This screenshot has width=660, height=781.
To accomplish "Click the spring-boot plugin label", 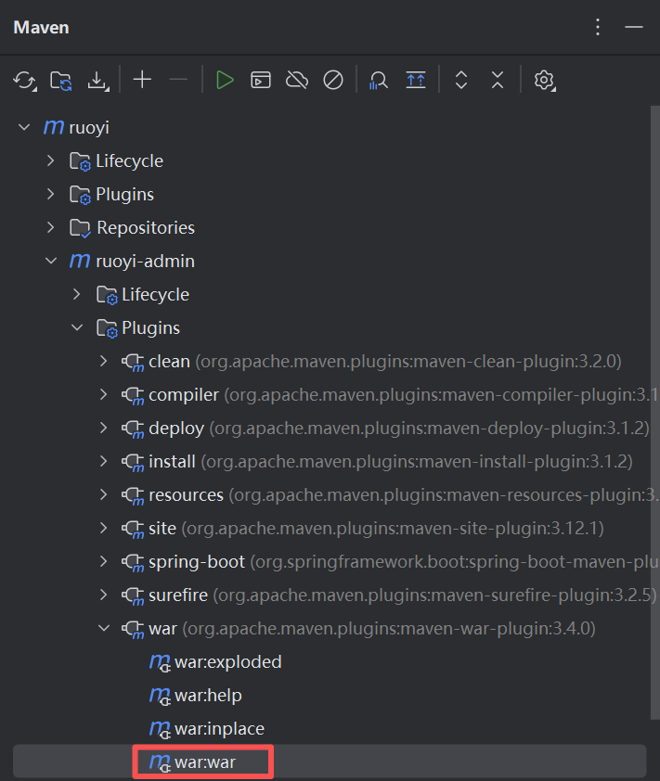I will click(x=197, y=562).
